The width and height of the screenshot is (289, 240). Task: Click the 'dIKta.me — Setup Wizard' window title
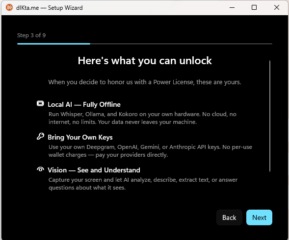[x=50, y=8]
